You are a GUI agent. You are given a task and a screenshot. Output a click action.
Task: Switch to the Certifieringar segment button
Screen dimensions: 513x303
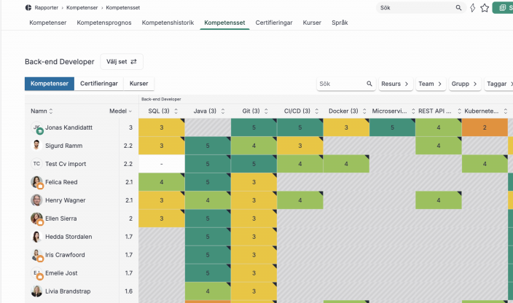coord(98,84)
